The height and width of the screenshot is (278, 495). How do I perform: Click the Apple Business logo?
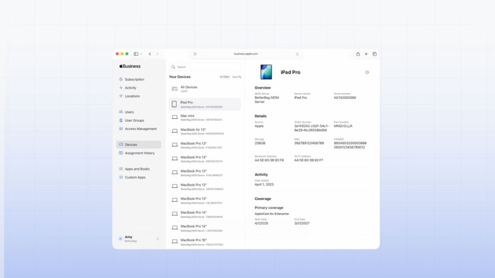click(130, 66)
